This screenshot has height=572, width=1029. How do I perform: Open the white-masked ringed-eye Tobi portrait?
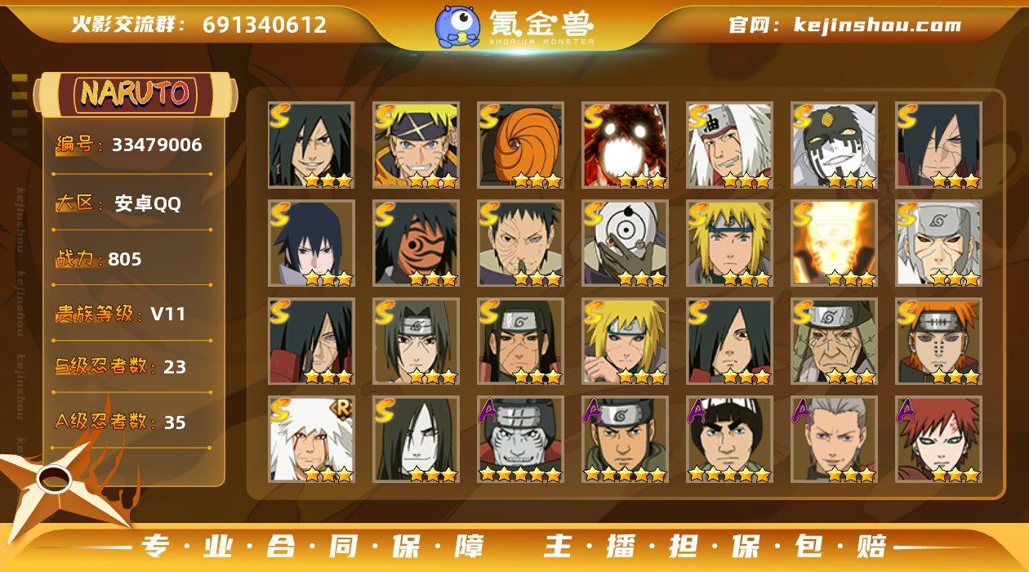[625, 244]
